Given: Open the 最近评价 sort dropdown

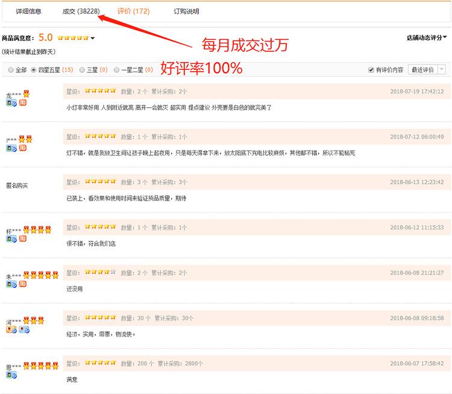Looking at the screenshot, I should [427, 70].
